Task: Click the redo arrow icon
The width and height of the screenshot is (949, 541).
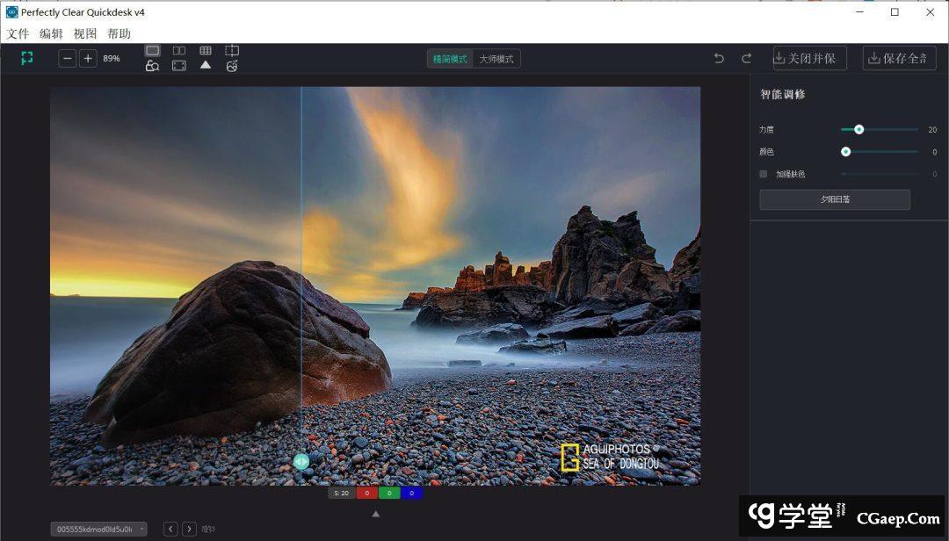Action: pos(746,59)
